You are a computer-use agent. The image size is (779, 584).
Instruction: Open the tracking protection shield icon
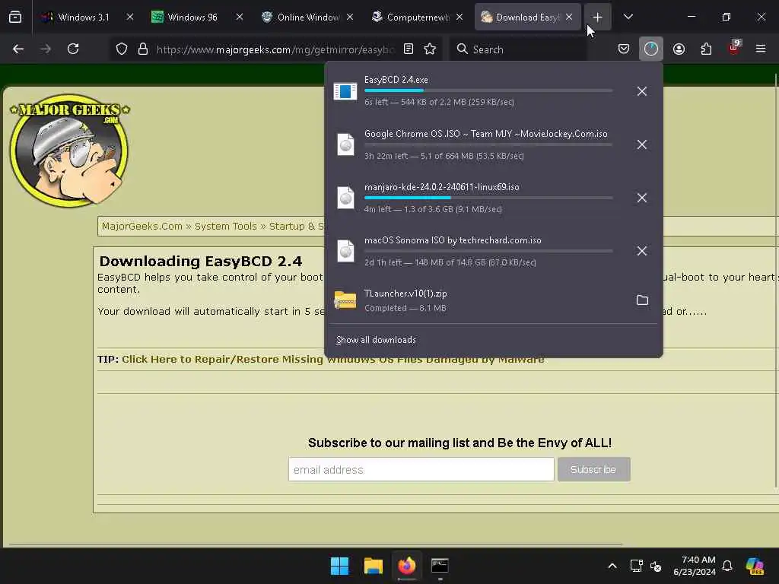pyautogui.click(x=122, y=49)
